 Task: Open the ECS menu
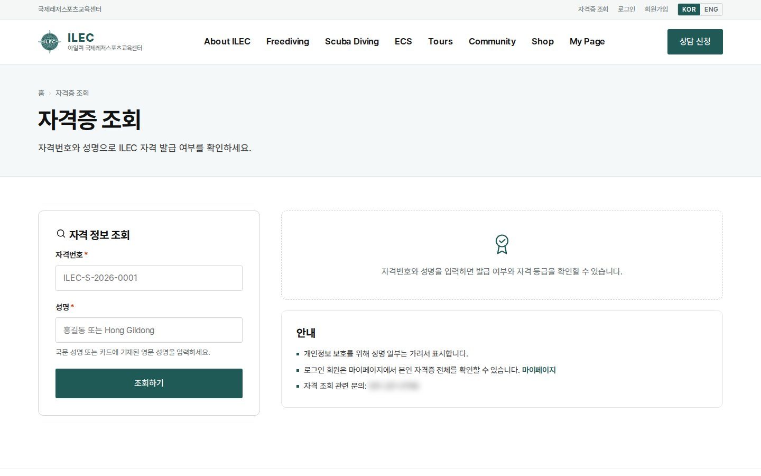point(403,41)
